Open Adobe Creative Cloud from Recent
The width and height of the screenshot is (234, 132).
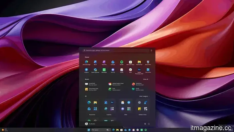(x=116, y=84)
